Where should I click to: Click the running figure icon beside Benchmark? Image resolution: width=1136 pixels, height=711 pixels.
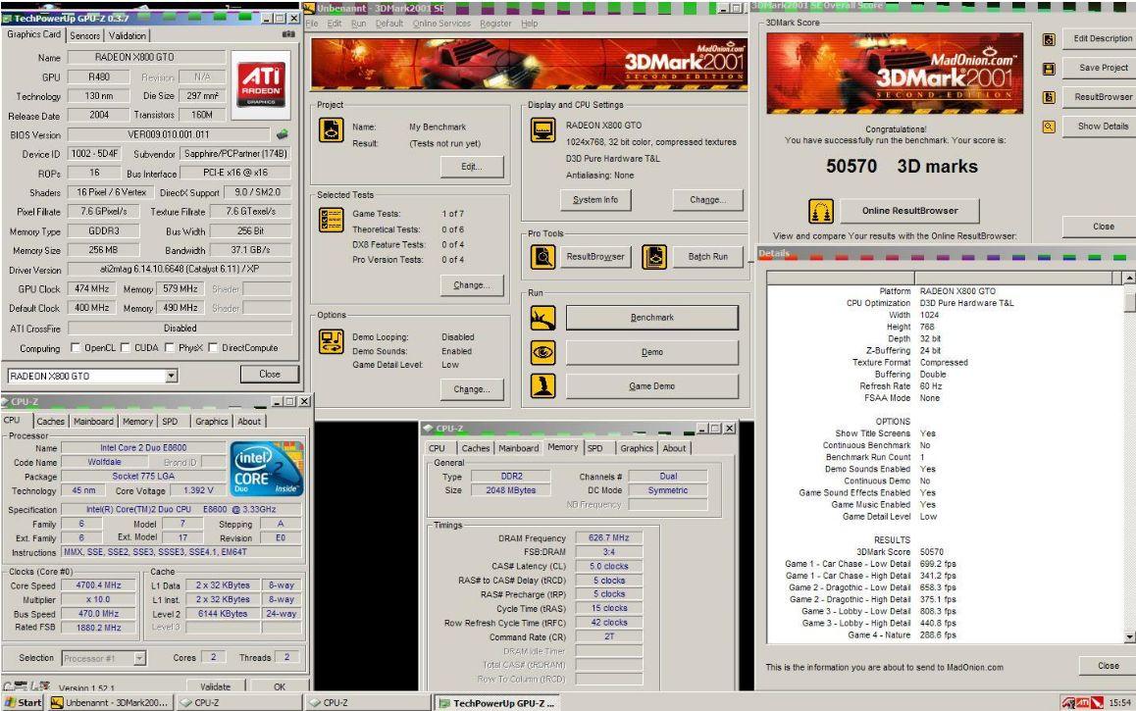tap(542, 318)
